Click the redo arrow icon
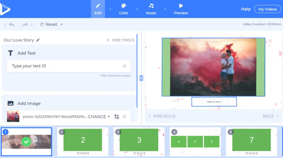This screenshot has height=158, width=283. click(25, 24)
